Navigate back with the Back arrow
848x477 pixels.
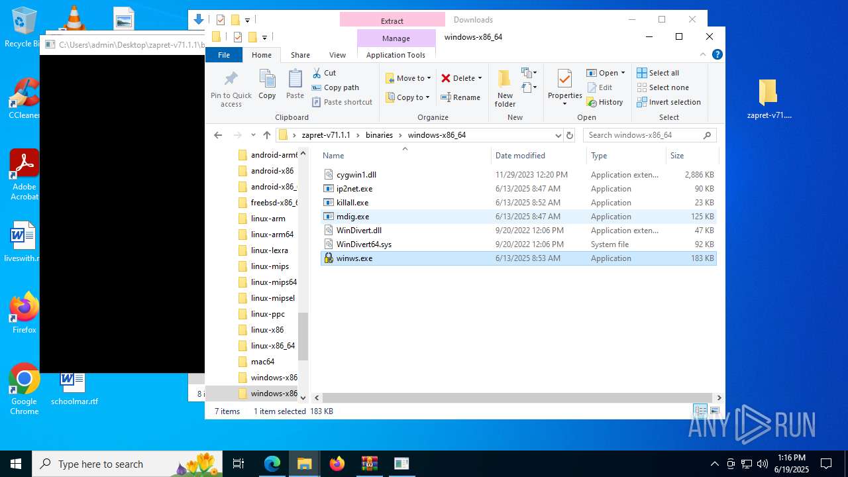pos(218,135)
